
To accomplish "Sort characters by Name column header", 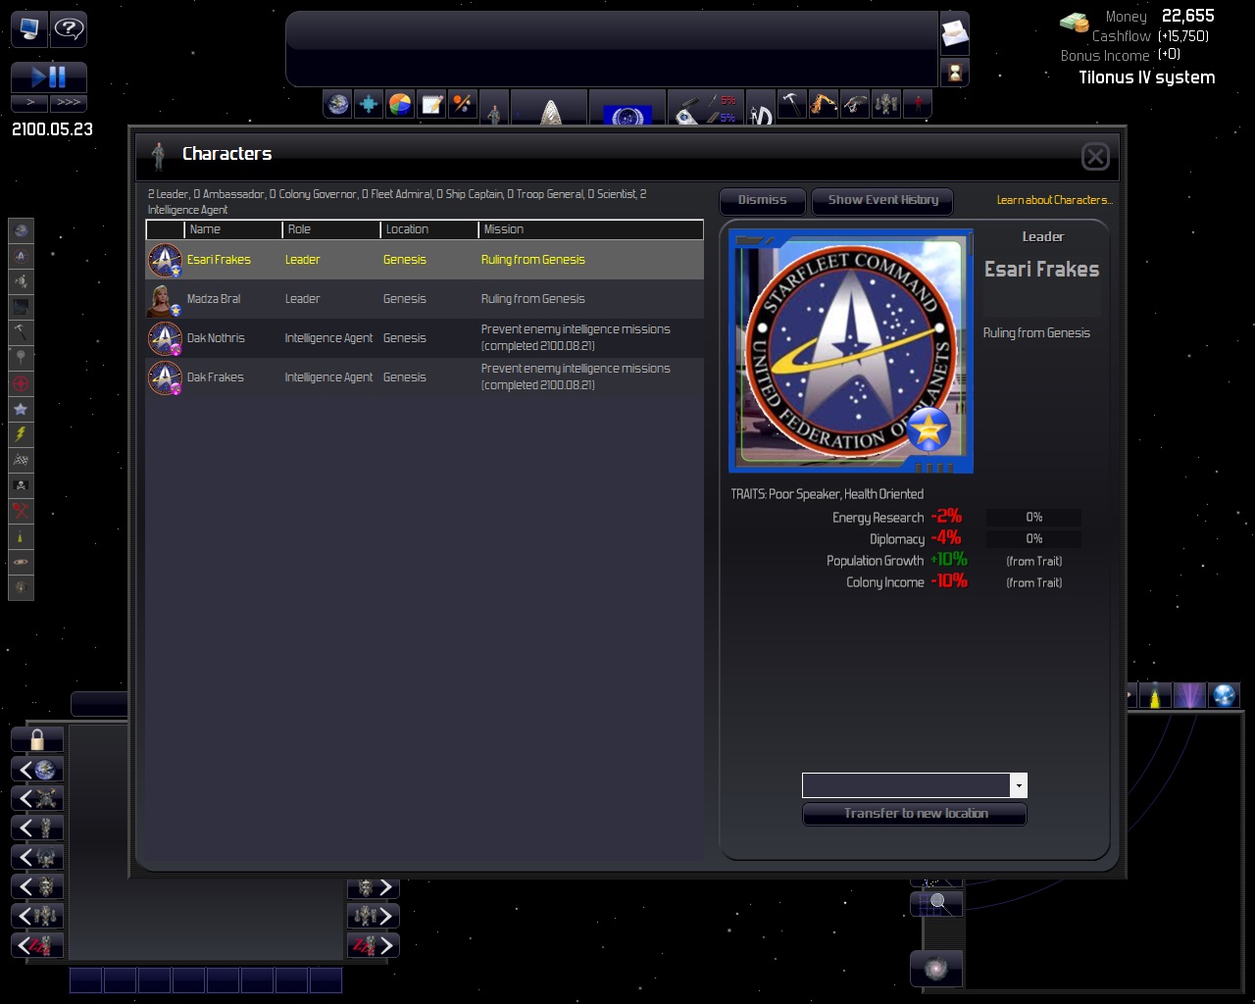I will [233, 229].
